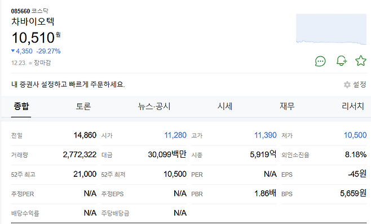
Task: Click the 52주 최저 label
Action: tap(113, 175)
